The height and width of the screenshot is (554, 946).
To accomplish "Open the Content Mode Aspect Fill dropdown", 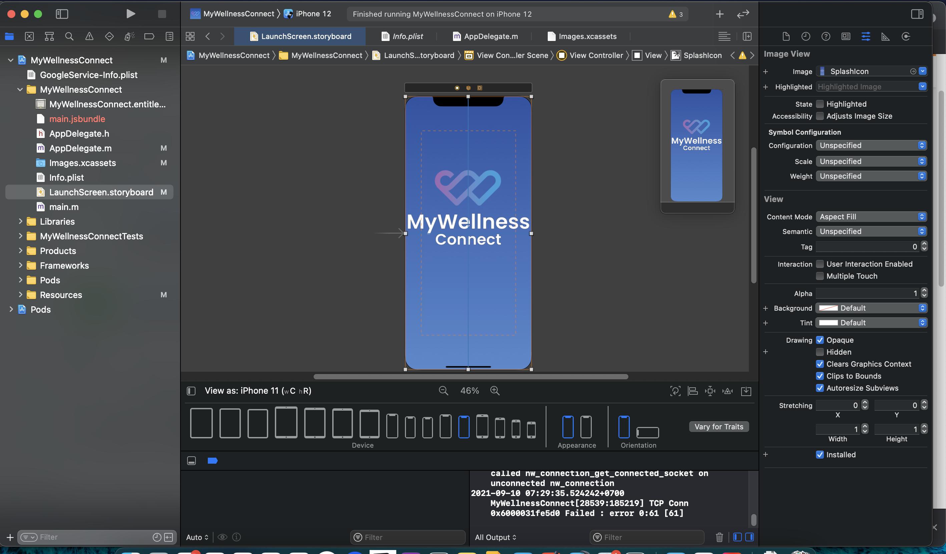I will [x=871, y=217].
